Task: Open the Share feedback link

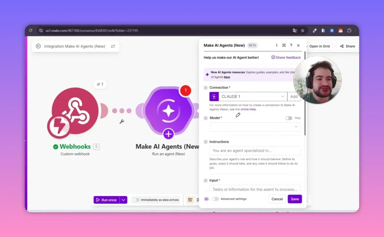Action: coord(286,57)
